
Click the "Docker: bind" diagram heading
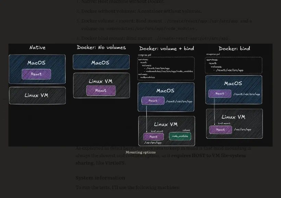pos(234,48)
